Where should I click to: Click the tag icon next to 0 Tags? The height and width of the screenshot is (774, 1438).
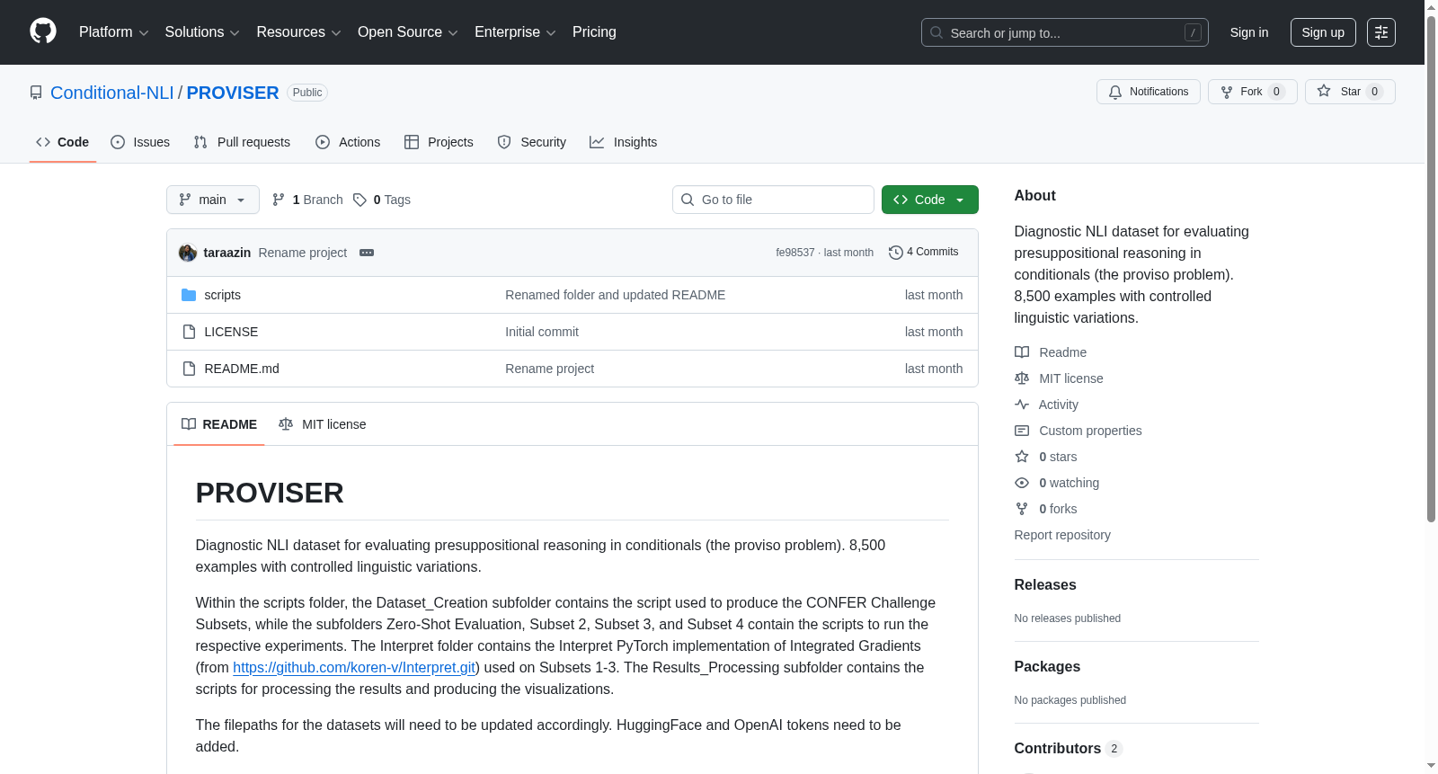pyautogui.click(x=359, y=200)
